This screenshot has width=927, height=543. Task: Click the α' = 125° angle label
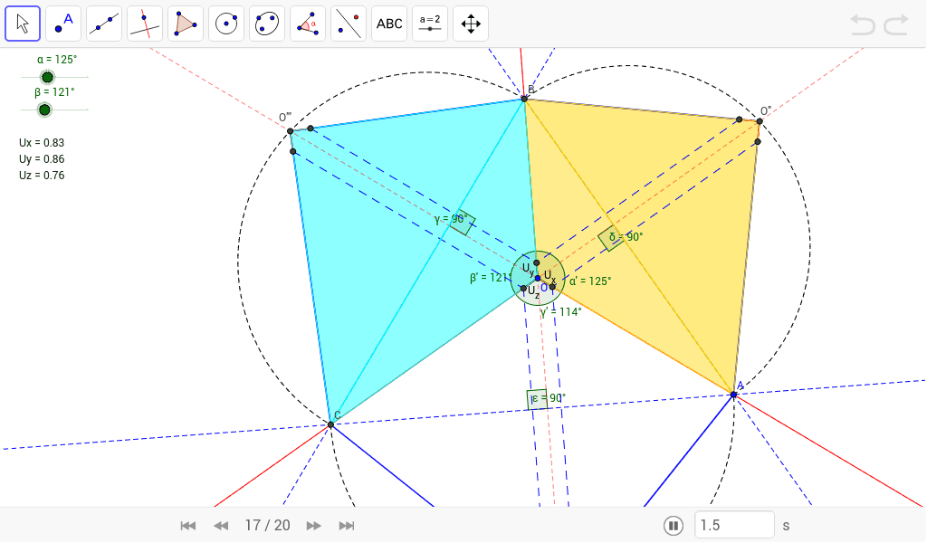(590, 281)
